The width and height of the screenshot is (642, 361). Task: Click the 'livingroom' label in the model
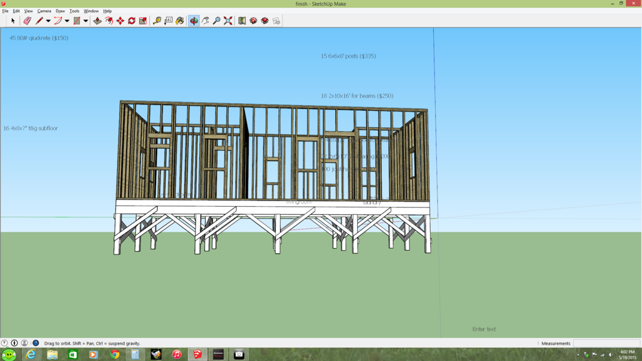(x=298, y=202)
